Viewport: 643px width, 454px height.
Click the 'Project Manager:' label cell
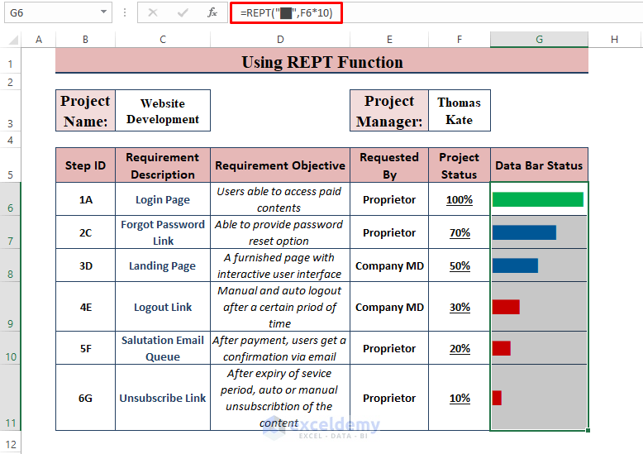(389, 111)
